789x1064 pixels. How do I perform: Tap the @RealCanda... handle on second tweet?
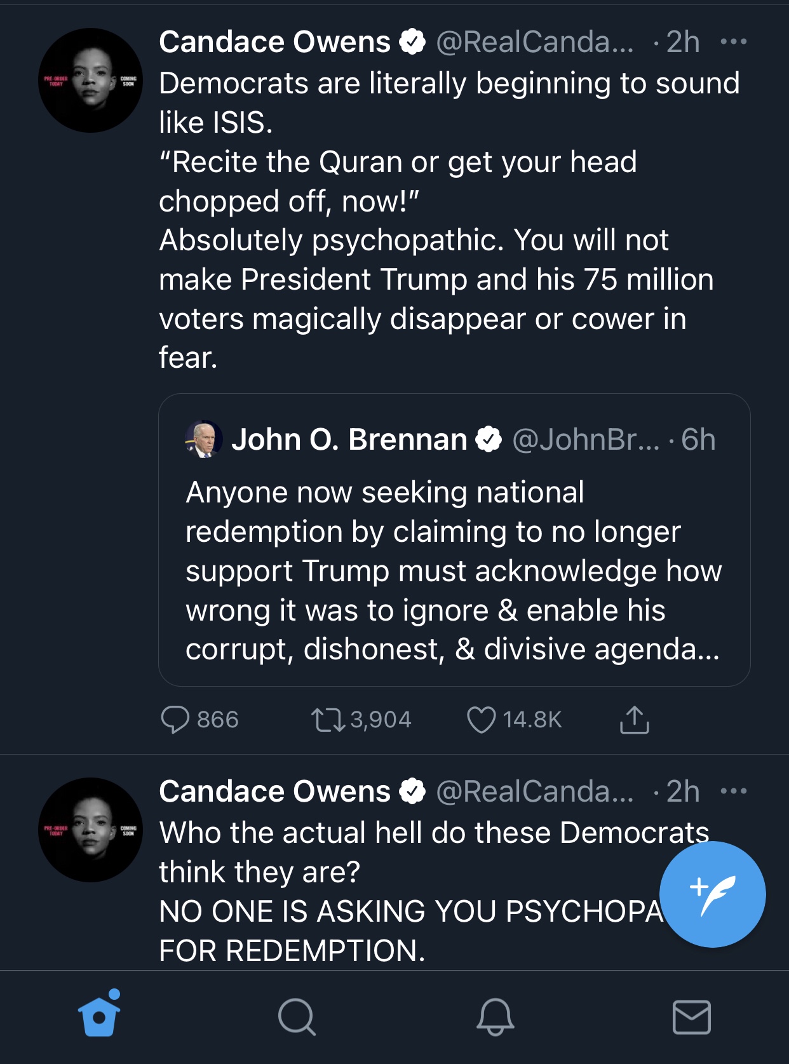(535, 791)
